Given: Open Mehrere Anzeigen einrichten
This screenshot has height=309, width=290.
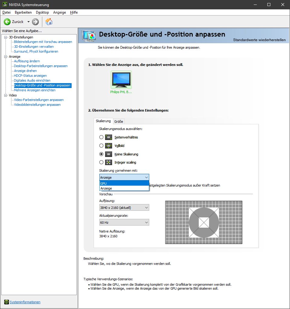Looking at the screenshot, I should (x=35, y=90).
